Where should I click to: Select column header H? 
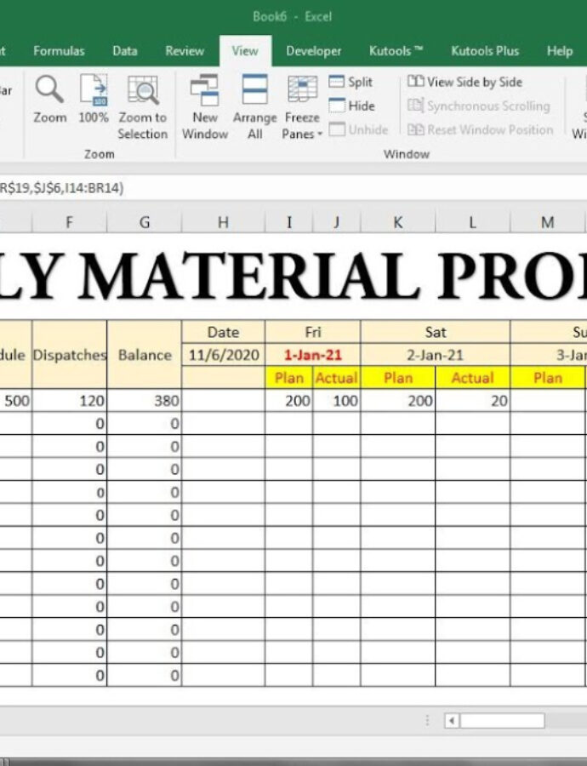(223, 223)
